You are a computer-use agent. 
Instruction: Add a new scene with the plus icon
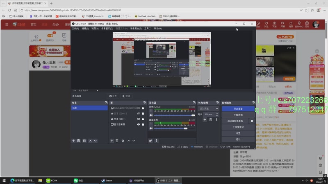click(x=73, y=141)
